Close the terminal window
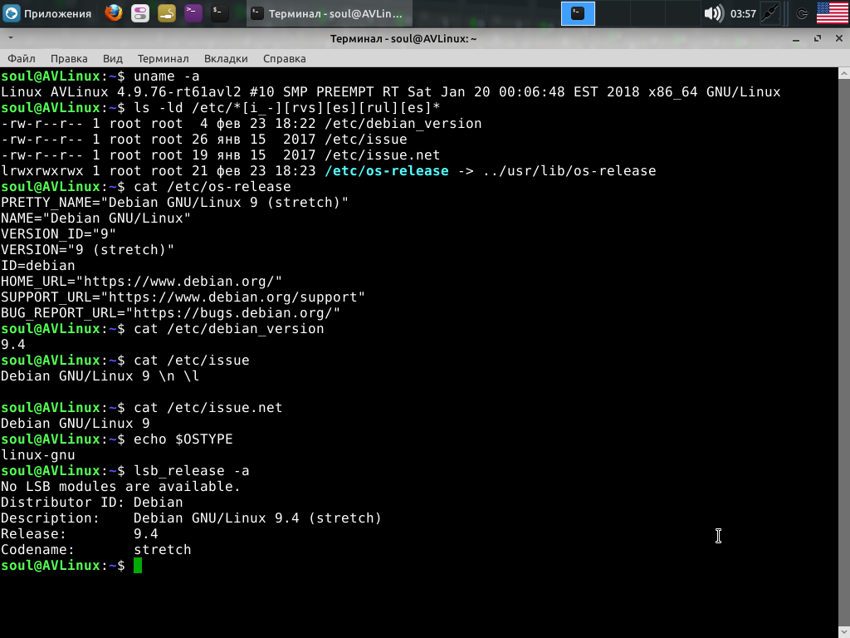Viewport: 850px width, 638px height. [x=839, y=38]
